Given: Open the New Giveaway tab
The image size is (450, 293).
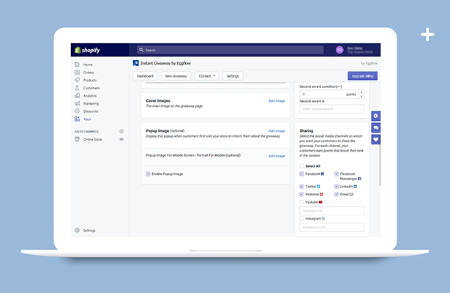Looking at the screenshot, I should pos(176,76).
